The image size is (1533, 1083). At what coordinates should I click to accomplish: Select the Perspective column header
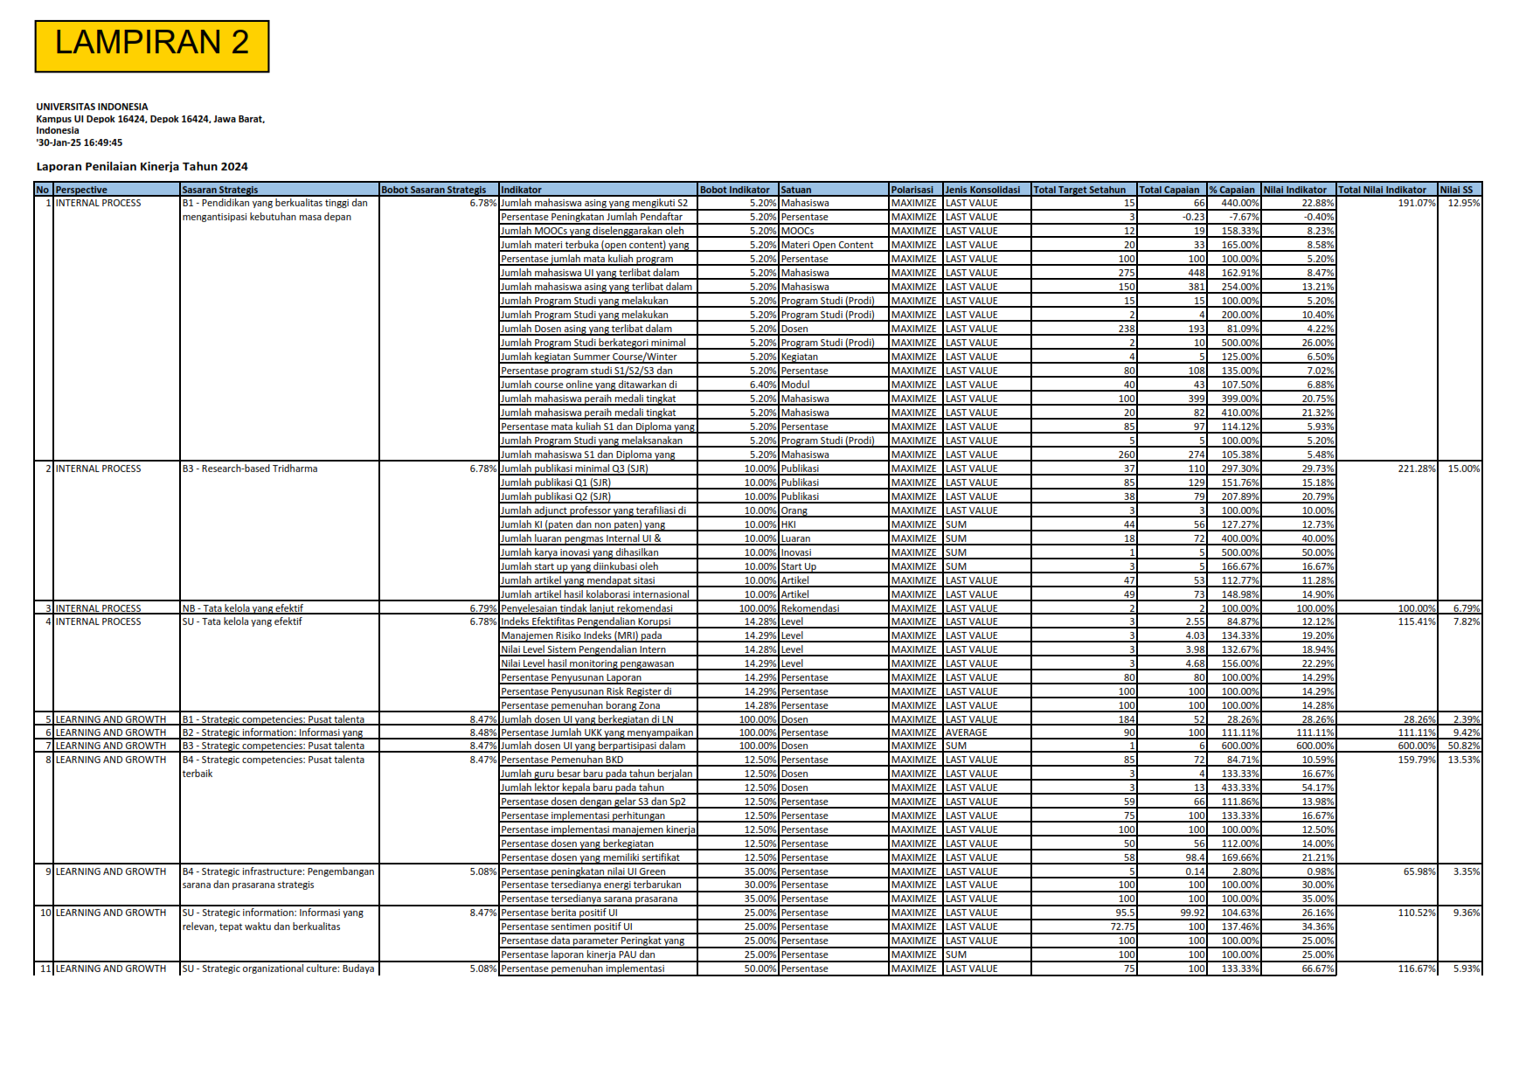click(x=81, y=190)
